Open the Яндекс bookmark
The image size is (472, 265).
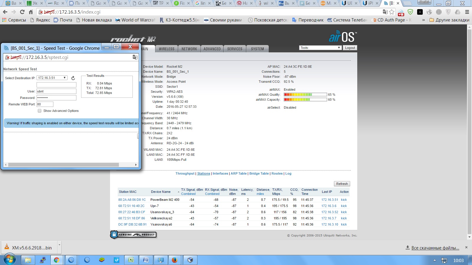(40, 20)
